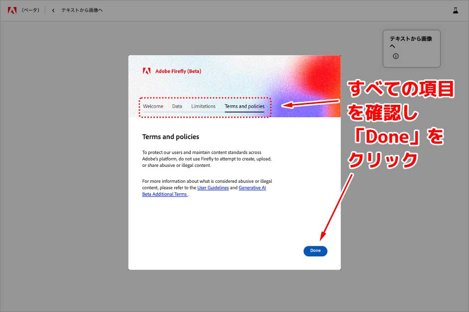The image size is (469, 312).
Task: Click the Adobe Firefly (Beta) dialog title
Action: [x=178, y=71]
